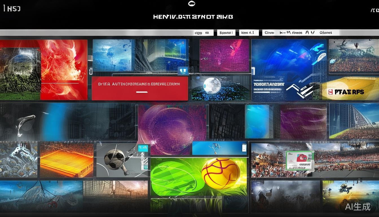Image resolution: width=379 pixels, height=217 pixels.
Task: Open the red flame thumbnail
Action: (64, 70)
